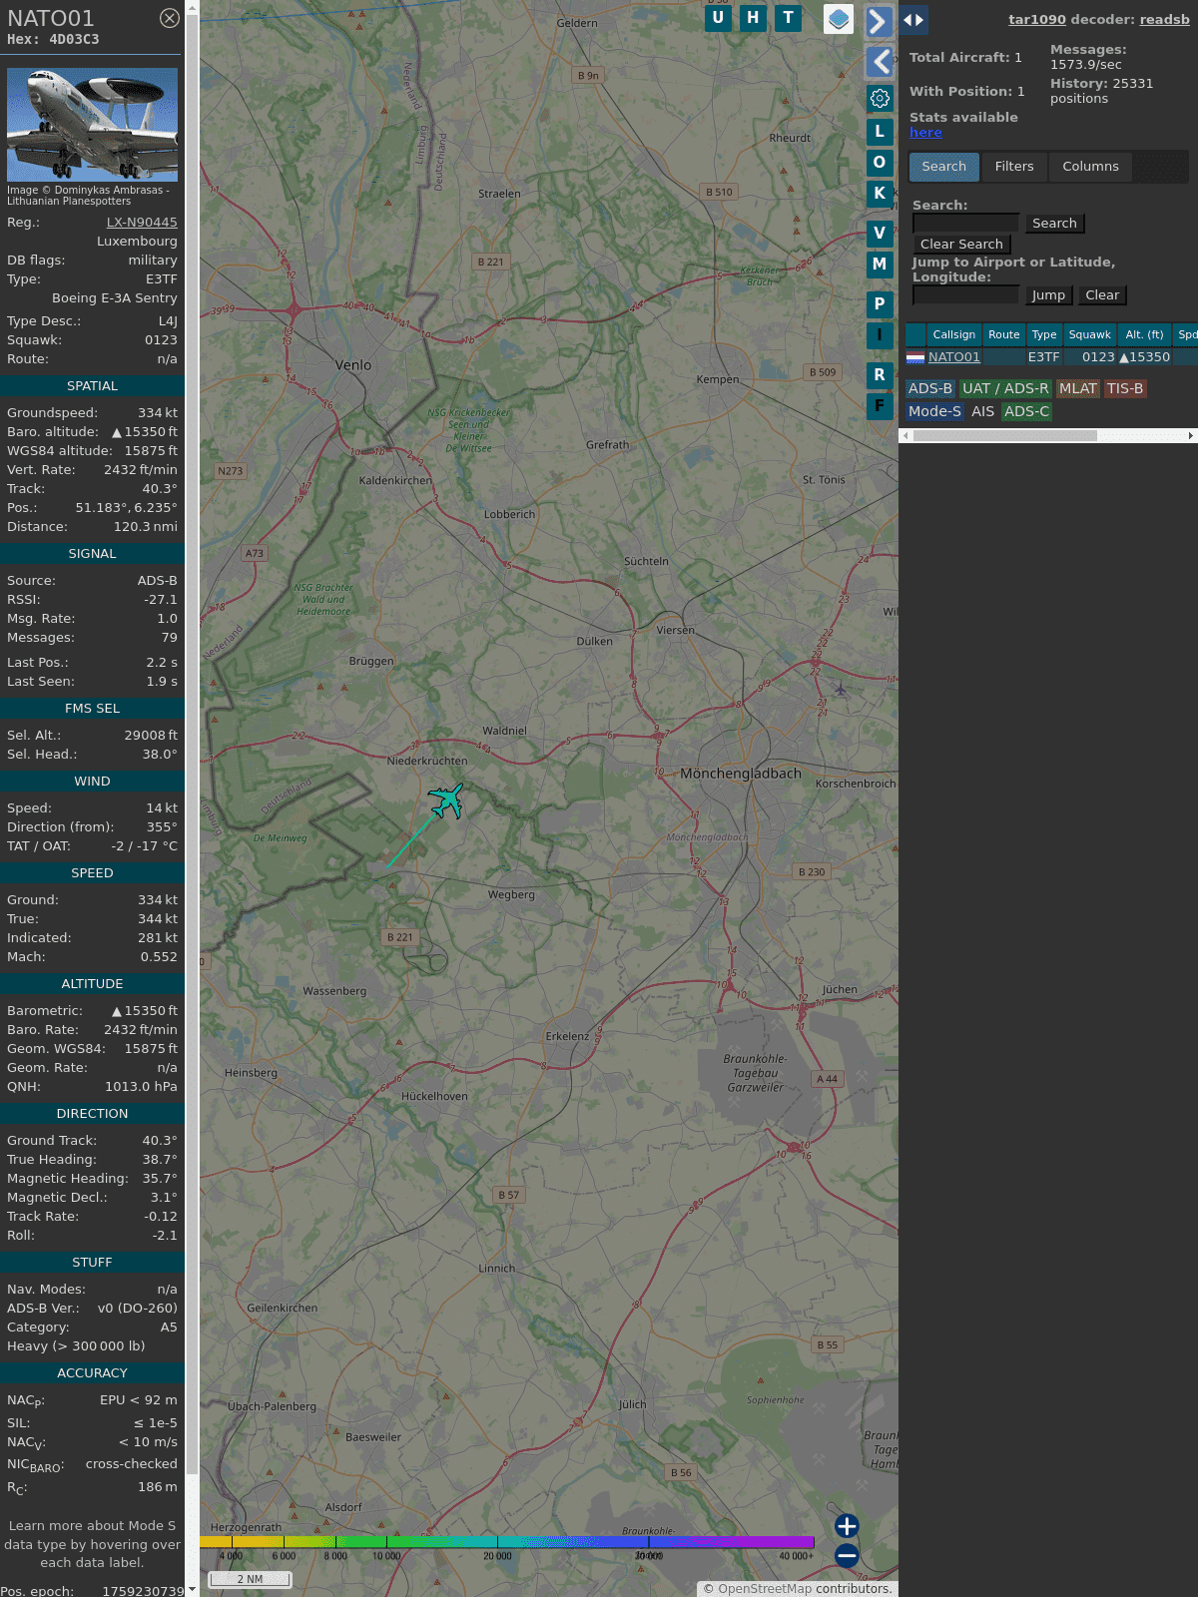Click the Jump button
This screenshot has width=1198, height=1597.
[1048, 295]
